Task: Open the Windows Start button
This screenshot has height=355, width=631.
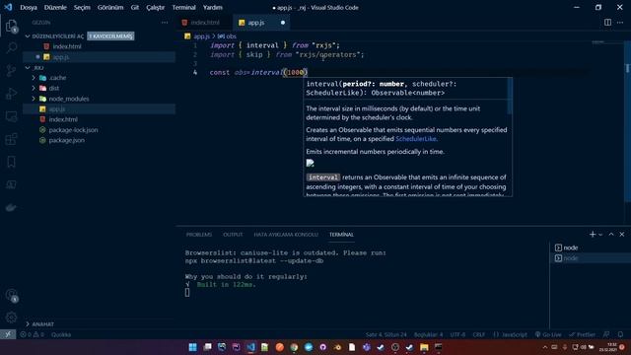Action: click(x=193, y=347)
